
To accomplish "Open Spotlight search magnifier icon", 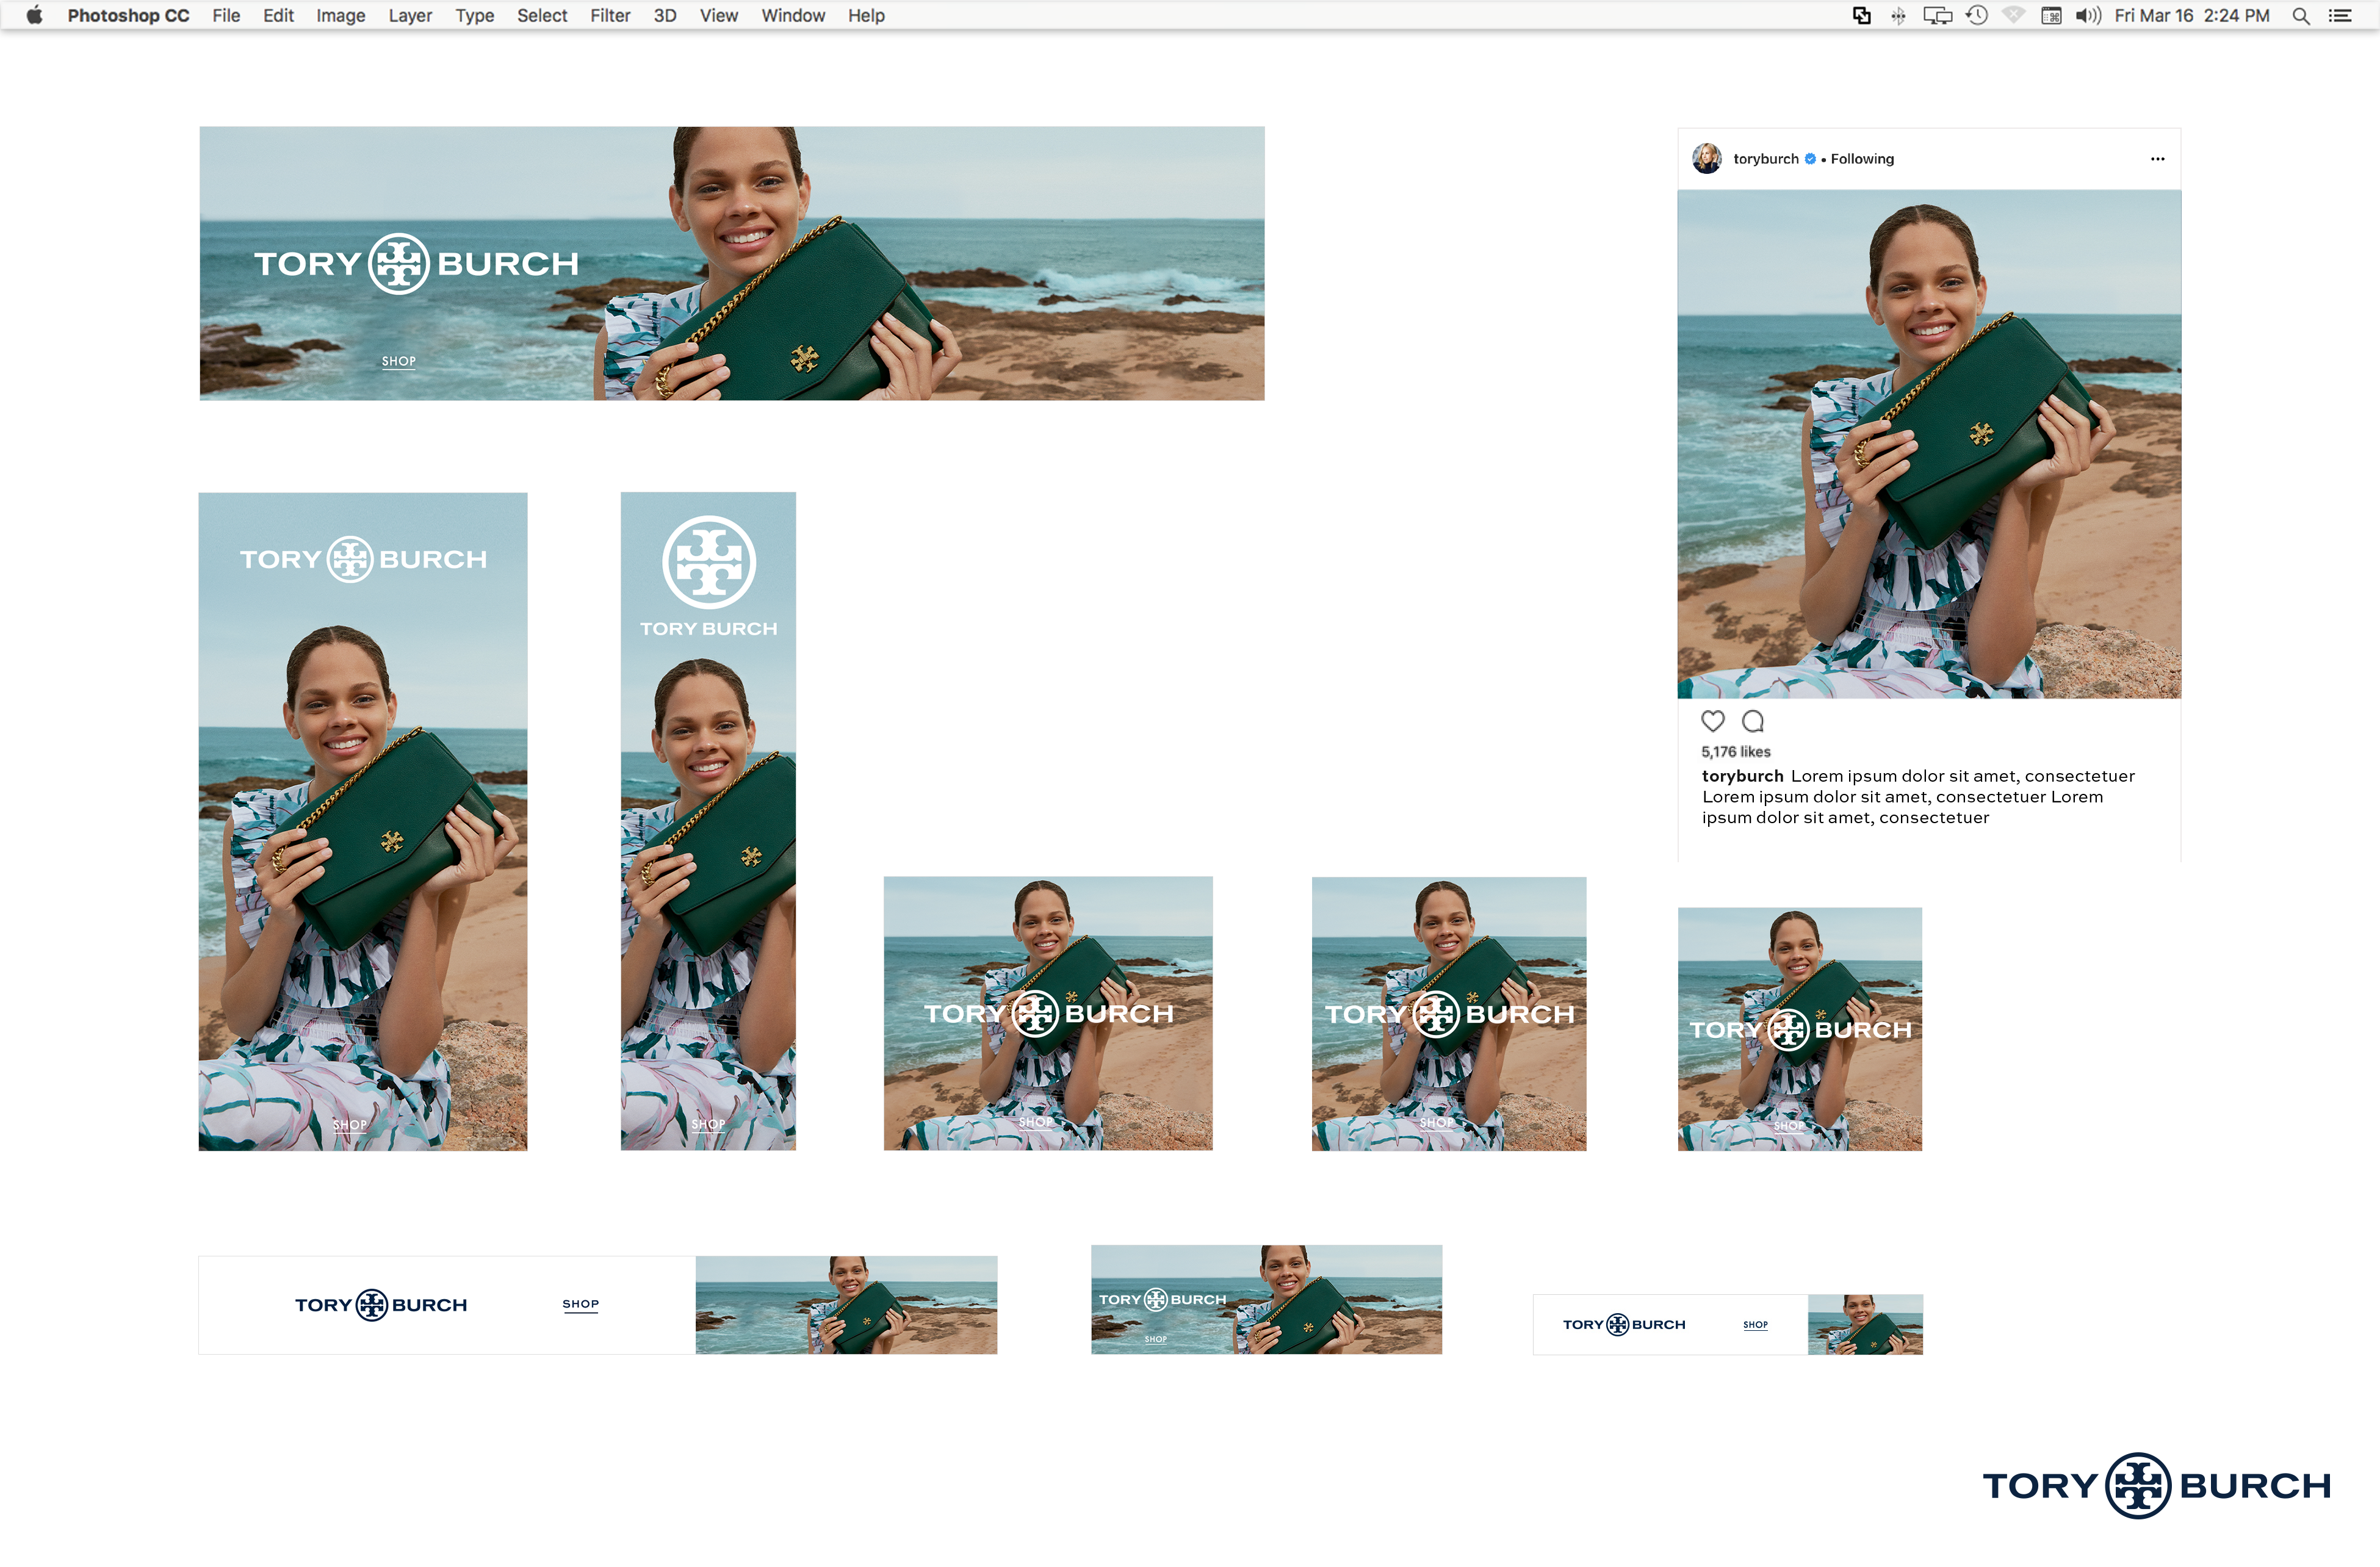I will (2301, 15).
